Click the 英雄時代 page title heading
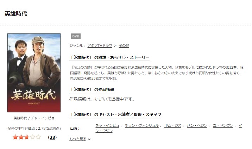Image resolution: width=252 pixels, height=149 pixels. click(16, 14)
